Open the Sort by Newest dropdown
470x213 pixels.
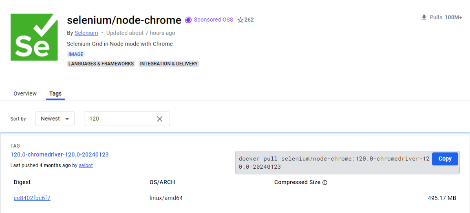[x=55, y=119]
